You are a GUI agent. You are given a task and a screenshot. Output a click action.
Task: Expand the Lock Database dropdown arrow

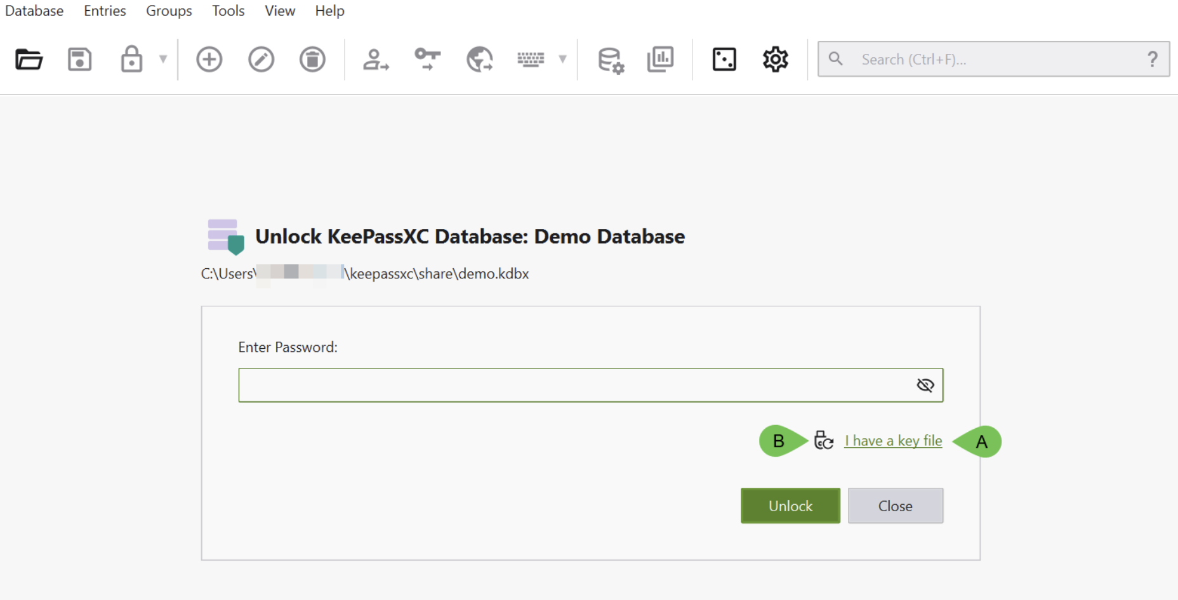(163, 60)
